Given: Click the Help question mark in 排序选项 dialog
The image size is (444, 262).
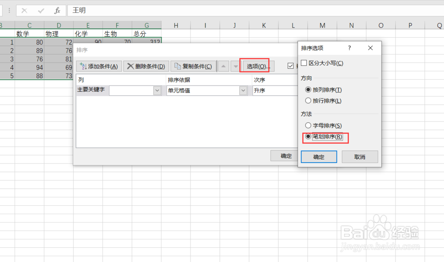Looking at the screenshot, I should pos(349,48).
